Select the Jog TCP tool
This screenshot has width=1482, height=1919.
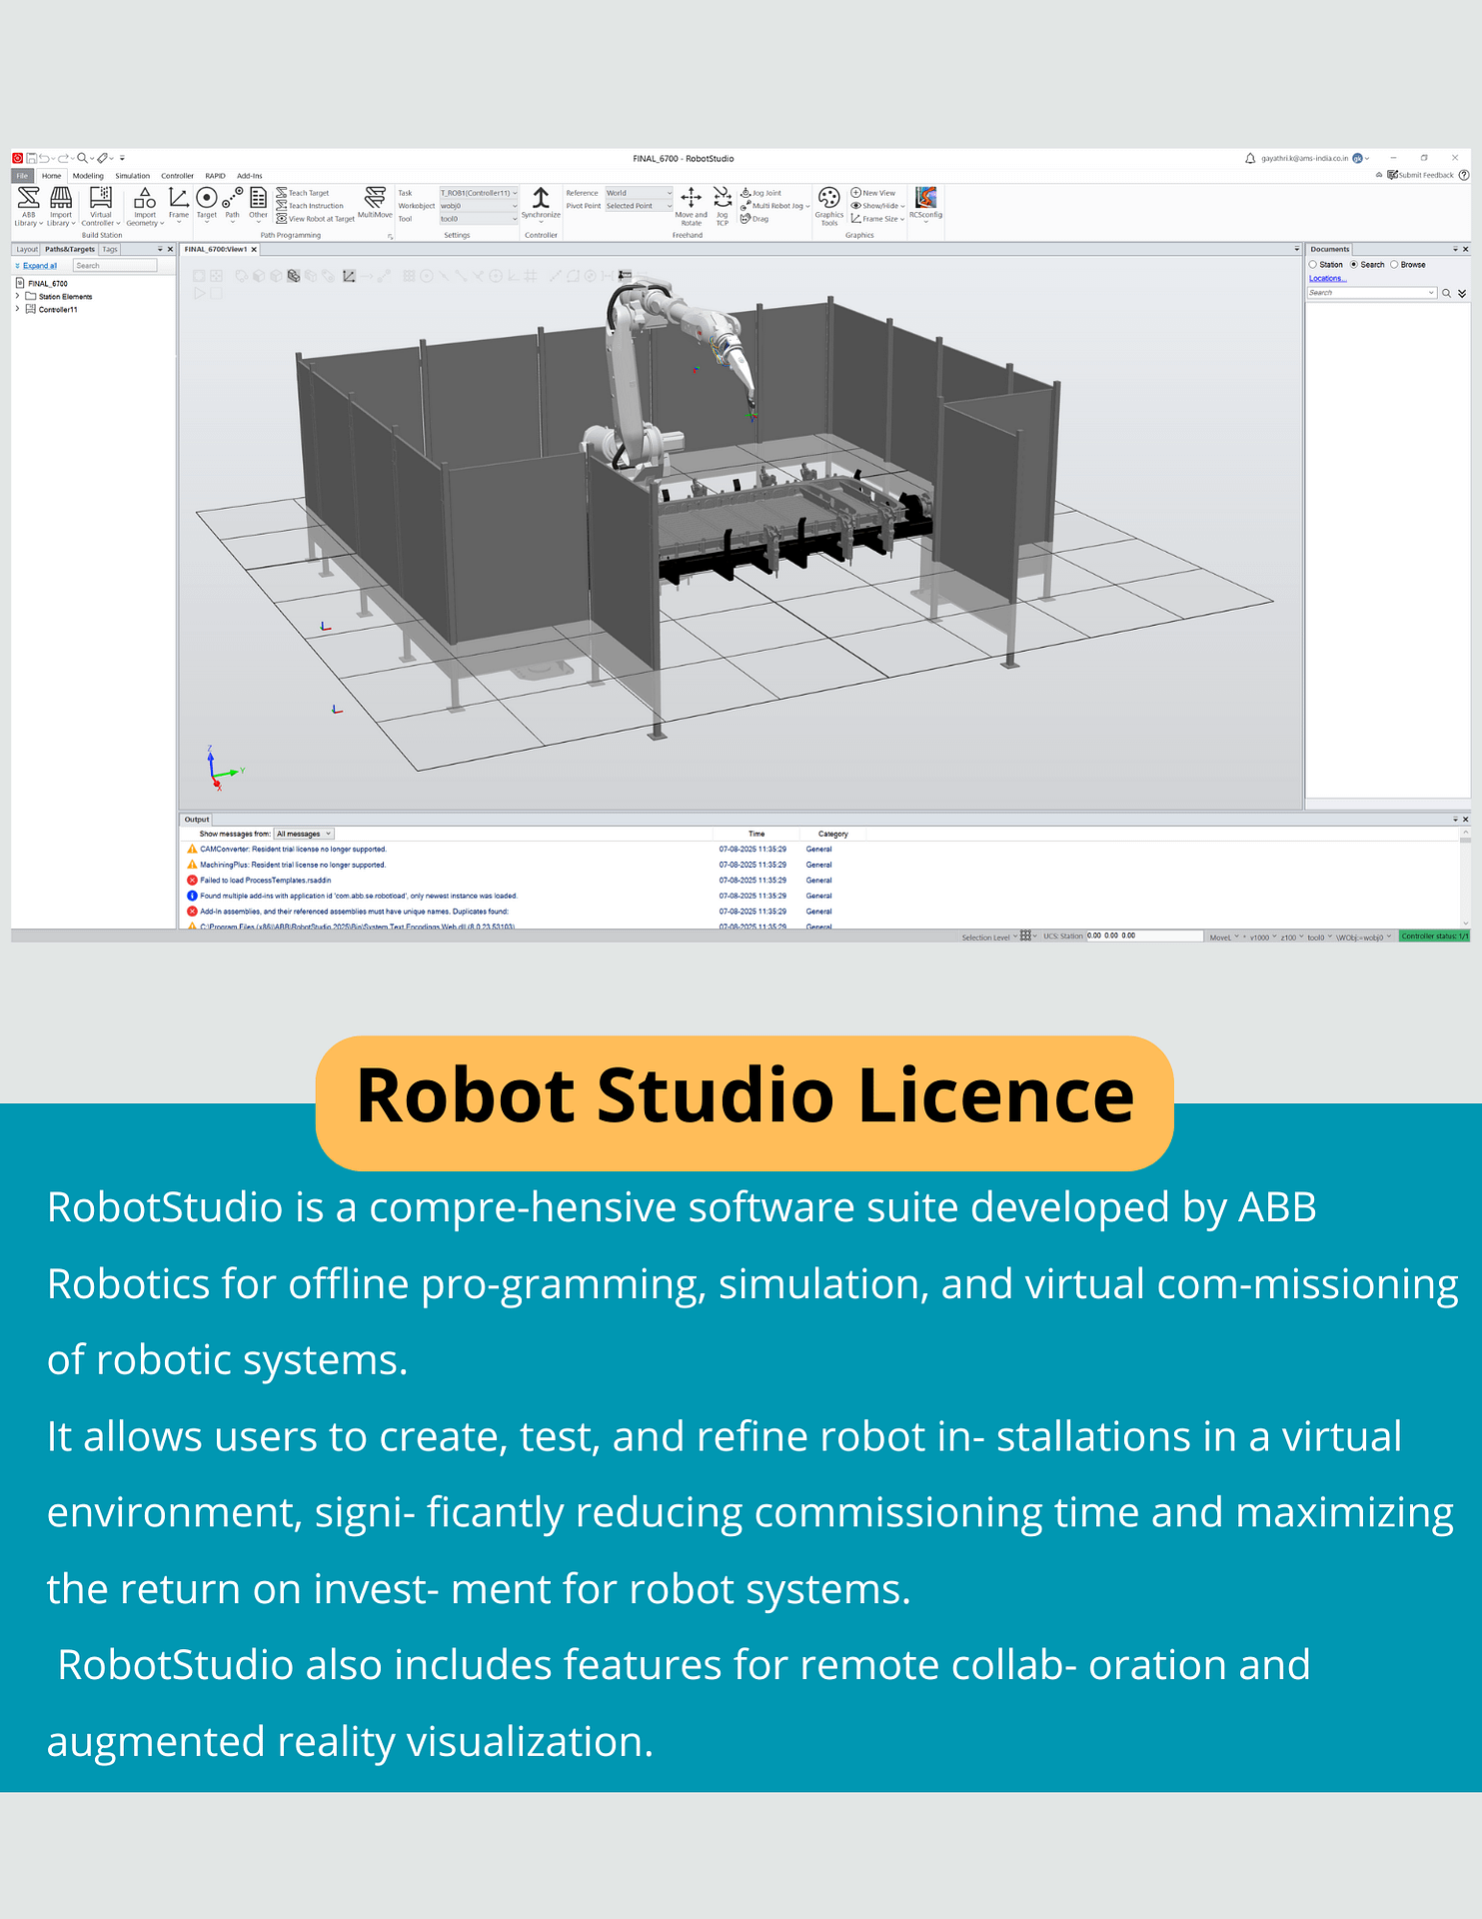[x=723, y=206]
